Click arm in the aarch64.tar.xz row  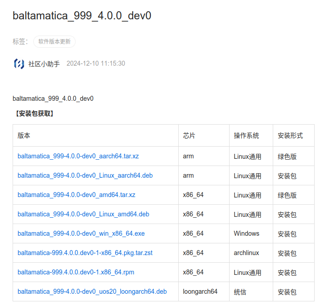pos(188,156)
